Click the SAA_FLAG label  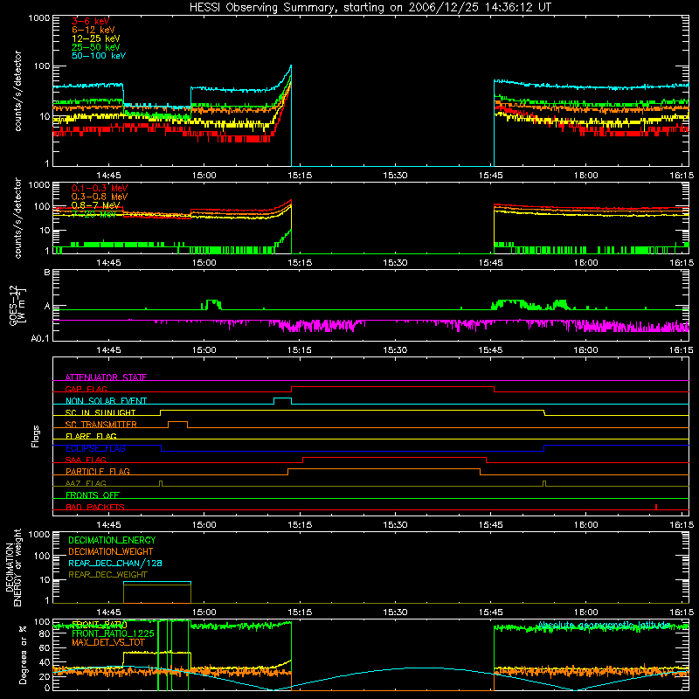point(86,460)
